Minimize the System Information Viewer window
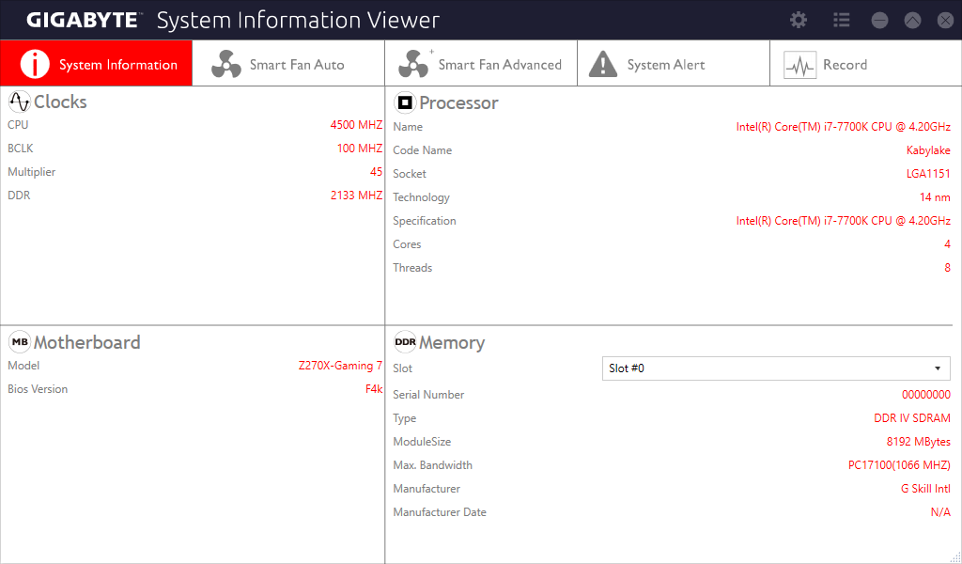 click(879, 21)
